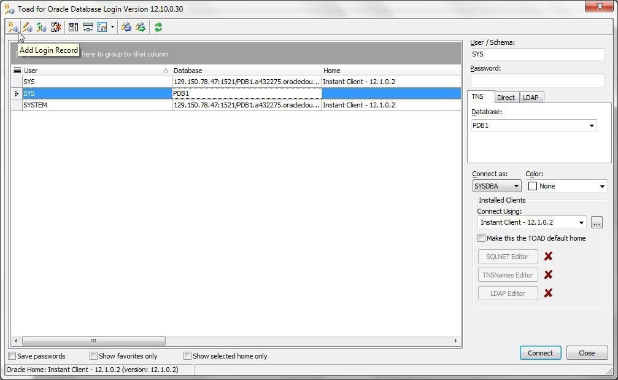Image resolution: width=618 pixels, height=380 pixels.
Task: Open the LDAP tab
Action: (x=530, y=98)
